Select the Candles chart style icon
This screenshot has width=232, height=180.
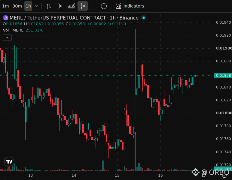[x=60, y=6]
